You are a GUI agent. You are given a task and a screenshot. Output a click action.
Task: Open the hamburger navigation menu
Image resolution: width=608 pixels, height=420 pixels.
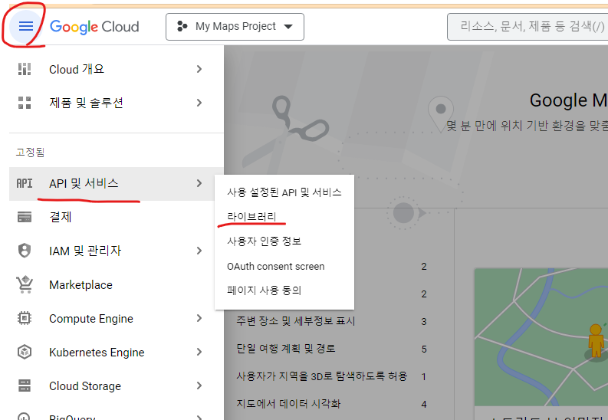pos(26,26)
